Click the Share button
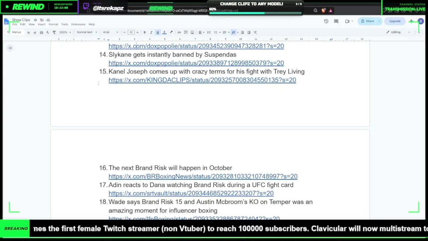Screen dimensions: 428x241 point(367,21)
